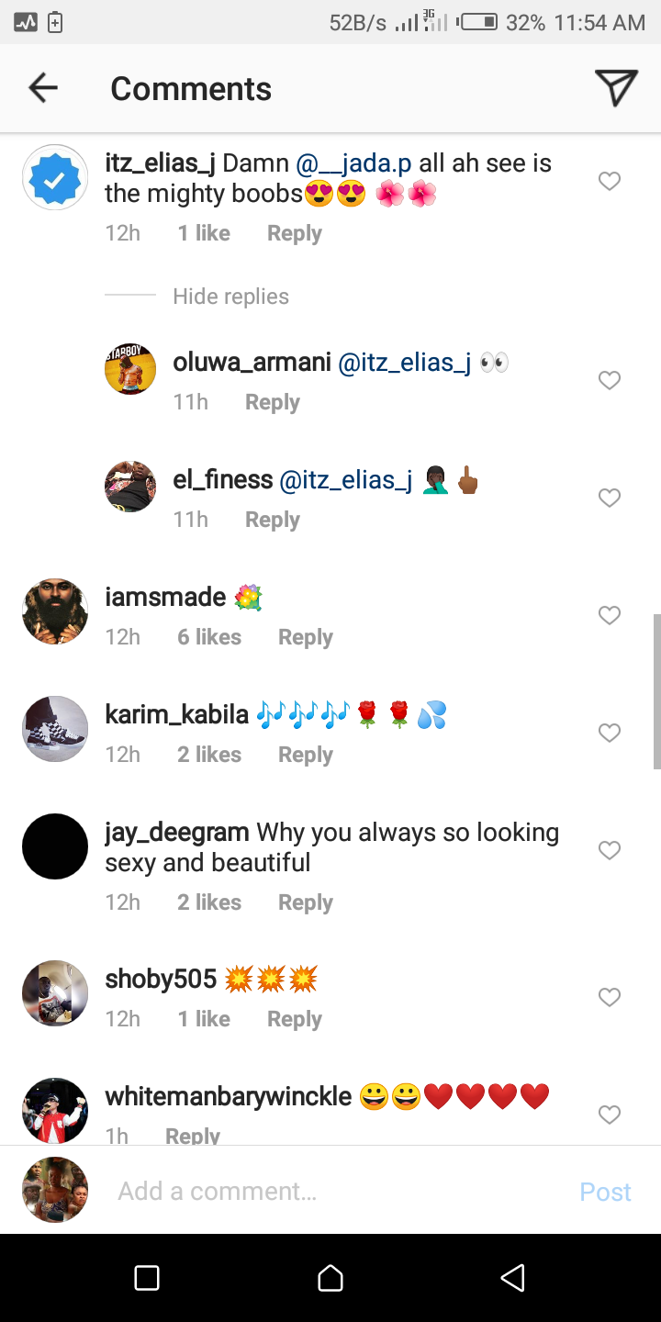Like oluwa_armani's reply with heart

coord(610,380)
